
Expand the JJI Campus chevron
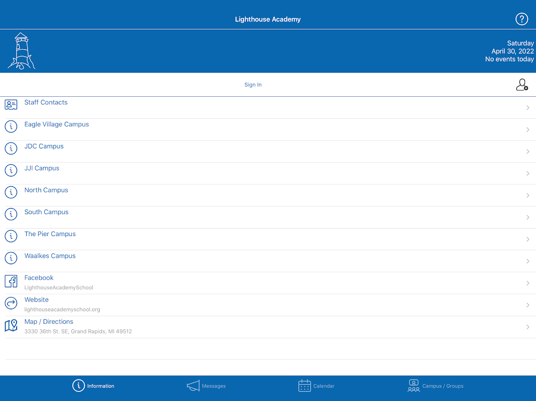tap(528, 173)
